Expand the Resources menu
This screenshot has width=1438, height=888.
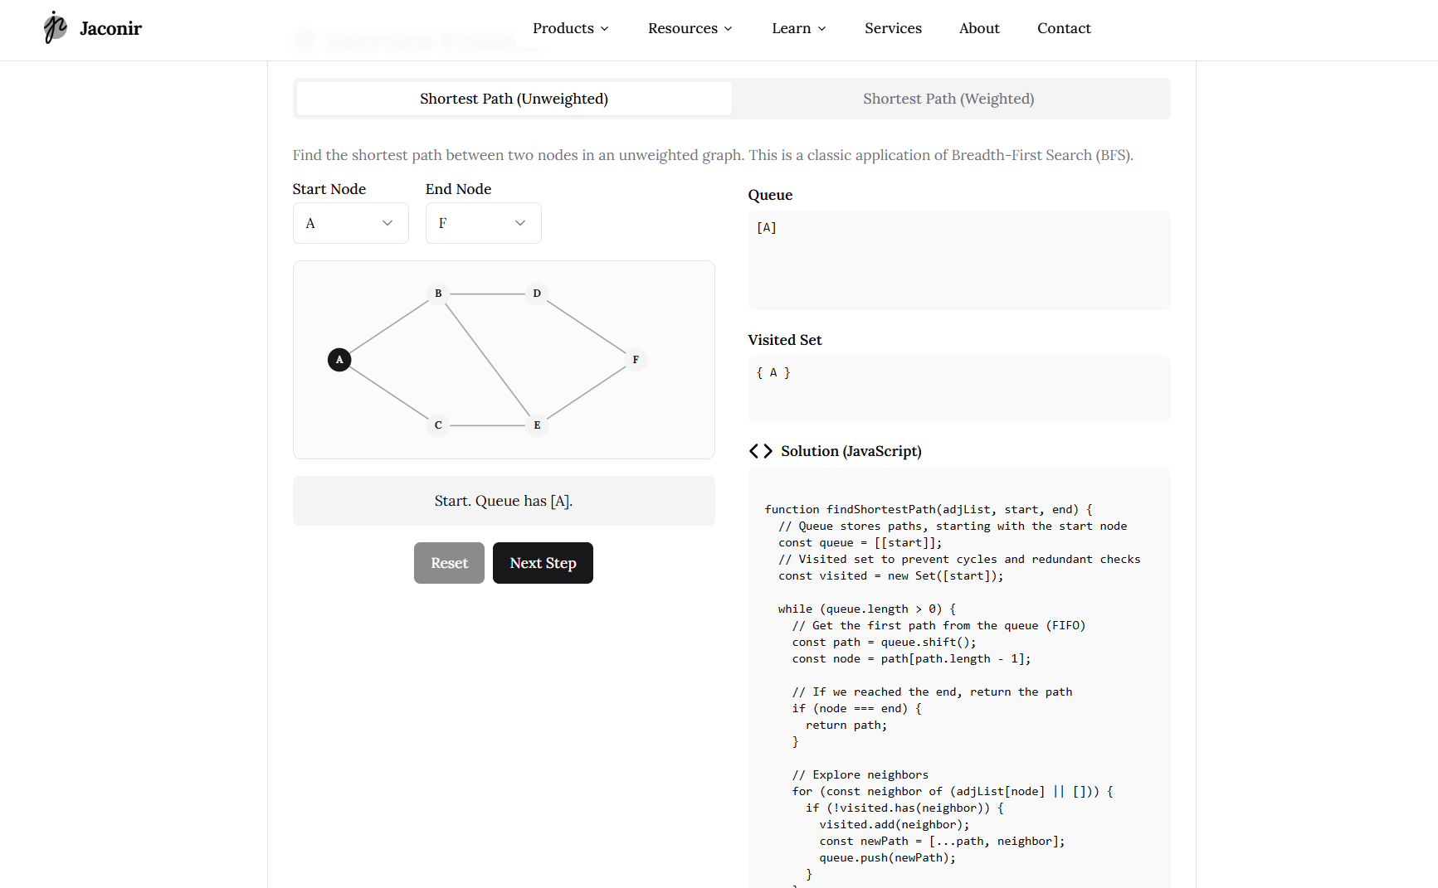[x=690, y=28]
